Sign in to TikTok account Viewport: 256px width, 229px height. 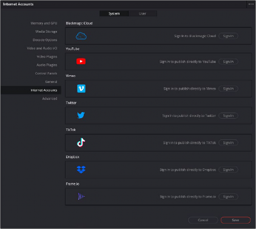228,142
